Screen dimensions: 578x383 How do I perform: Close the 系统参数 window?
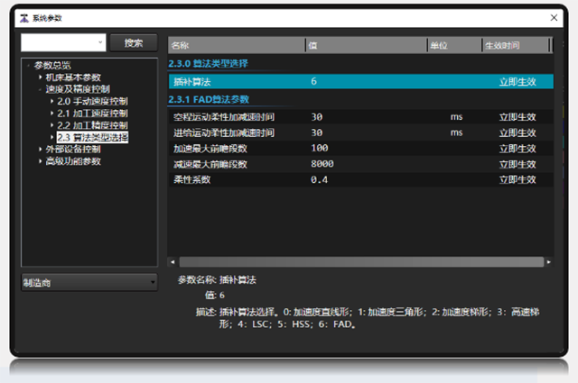554,17
